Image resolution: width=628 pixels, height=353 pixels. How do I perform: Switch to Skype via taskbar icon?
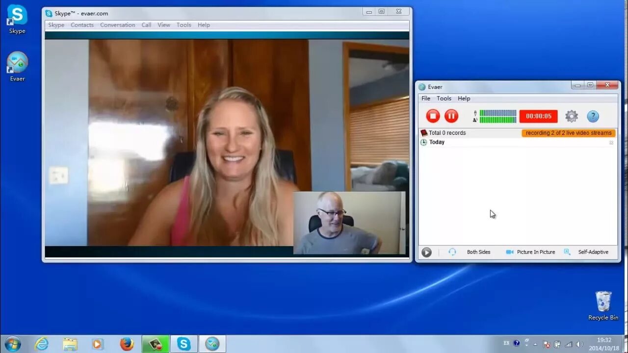point(183,344)
